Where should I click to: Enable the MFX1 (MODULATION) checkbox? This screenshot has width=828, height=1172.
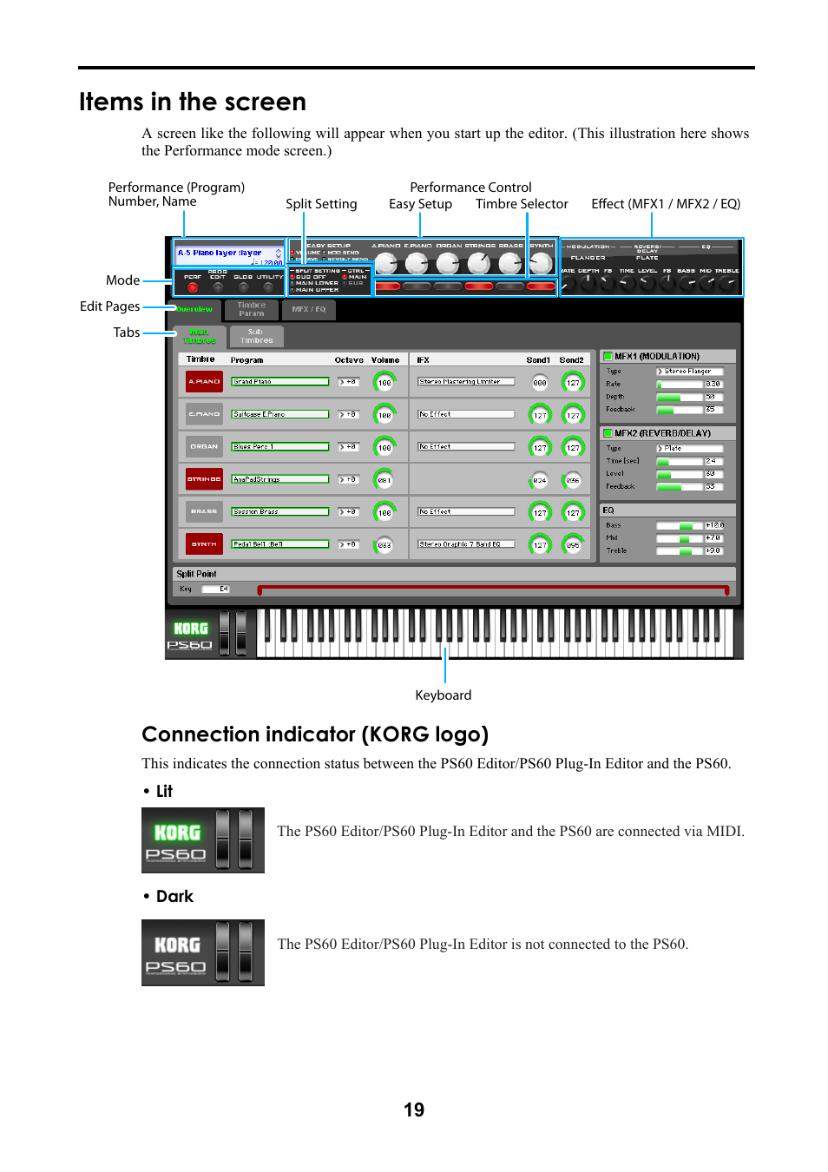click(608, 356)
